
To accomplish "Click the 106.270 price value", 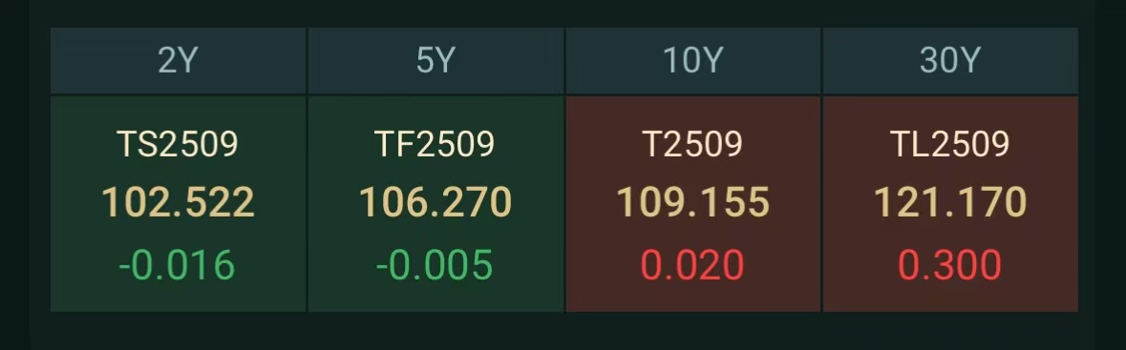I will pyautogui.click(x=436, y=202).
